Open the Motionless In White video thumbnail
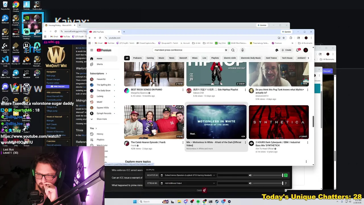This screenshot has width=364, height=205. coord(216,122)
